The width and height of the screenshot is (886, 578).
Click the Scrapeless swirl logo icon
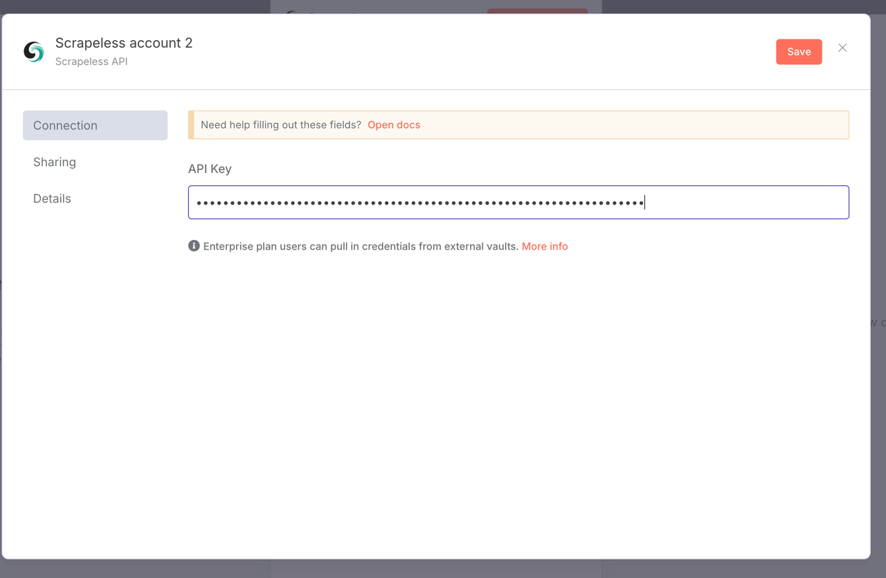point(34,52)
